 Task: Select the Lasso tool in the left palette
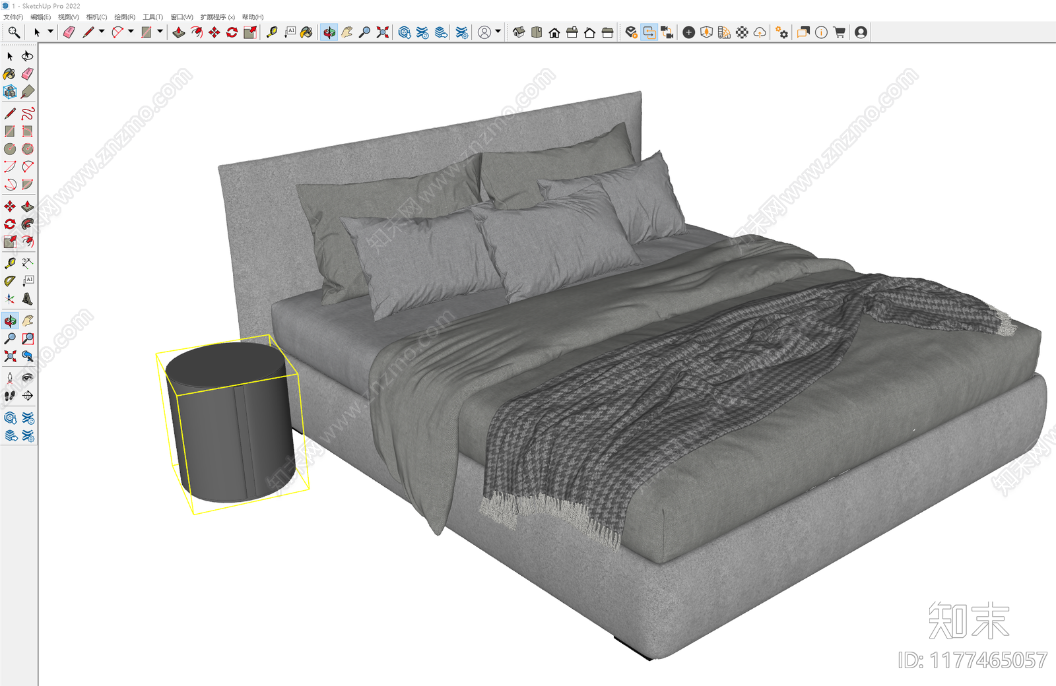tap(27, 56)
